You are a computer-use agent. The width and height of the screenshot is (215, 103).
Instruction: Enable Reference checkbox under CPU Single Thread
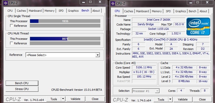(x=11, y=26)
